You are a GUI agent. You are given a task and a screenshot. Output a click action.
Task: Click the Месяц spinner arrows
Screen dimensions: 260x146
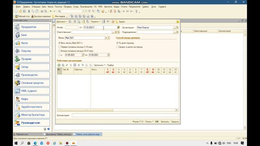[x=108, y=38]
